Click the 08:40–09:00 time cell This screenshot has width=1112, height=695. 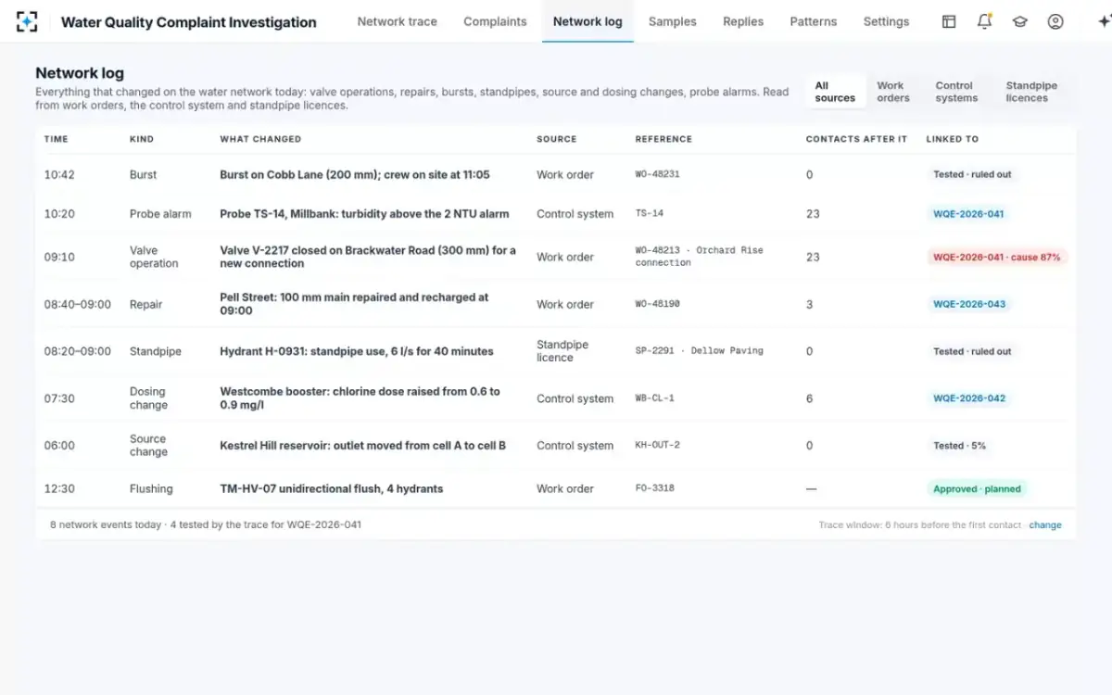coord(78,304)
